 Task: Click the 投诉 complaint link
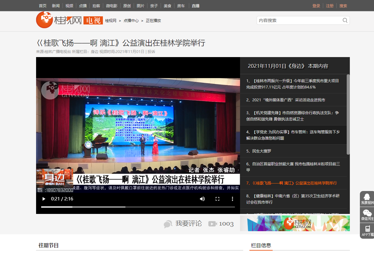coord(151,51)
